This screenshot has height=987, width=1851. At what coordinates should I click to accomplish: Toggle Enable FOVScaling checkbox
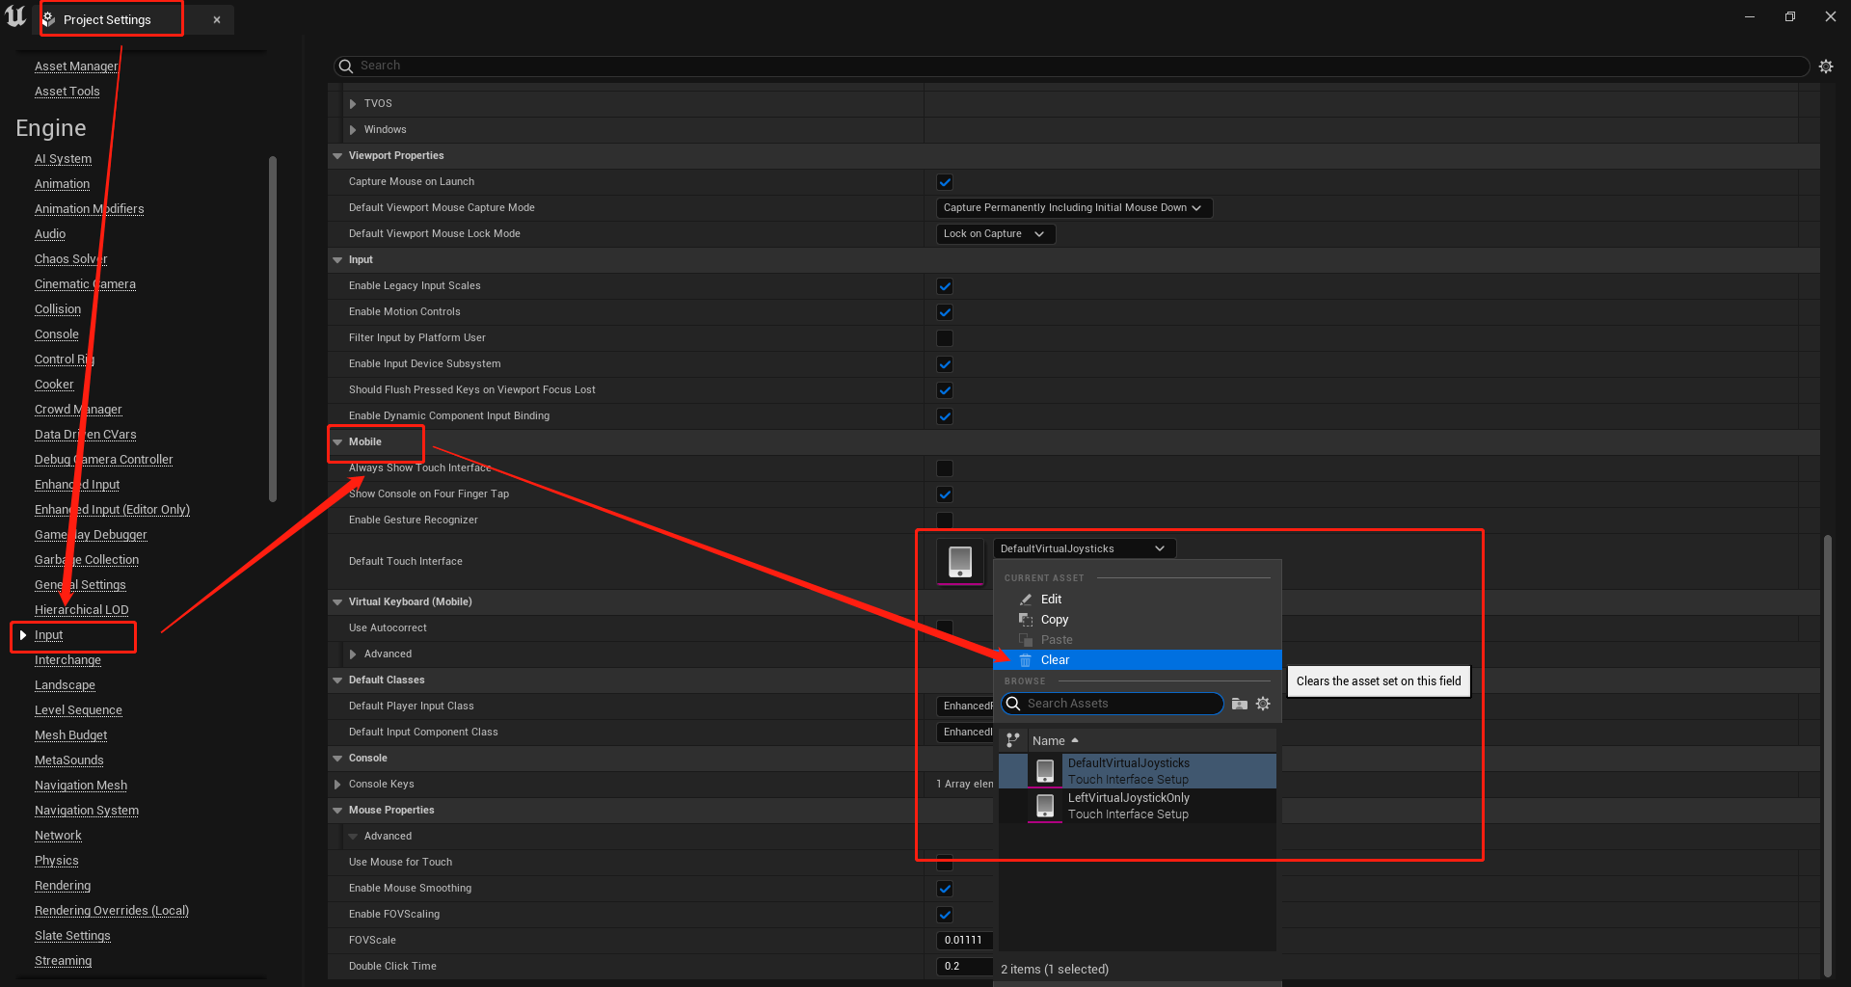pos(945,915)
